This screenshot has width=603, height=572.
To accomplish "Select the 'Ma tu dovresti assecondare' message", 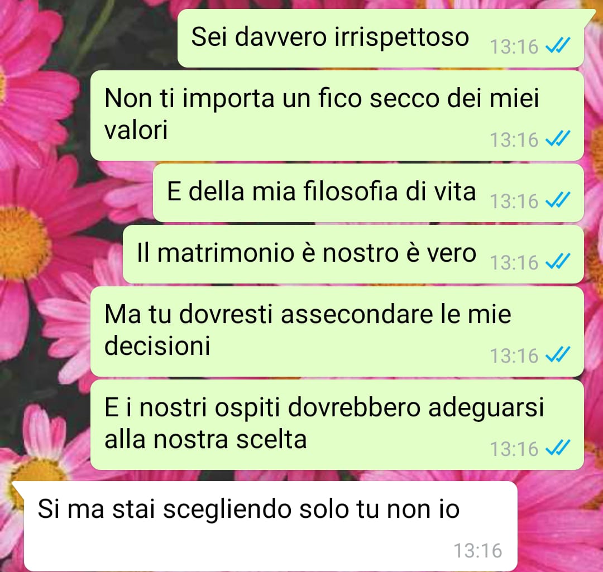I will tap(337, 331).
